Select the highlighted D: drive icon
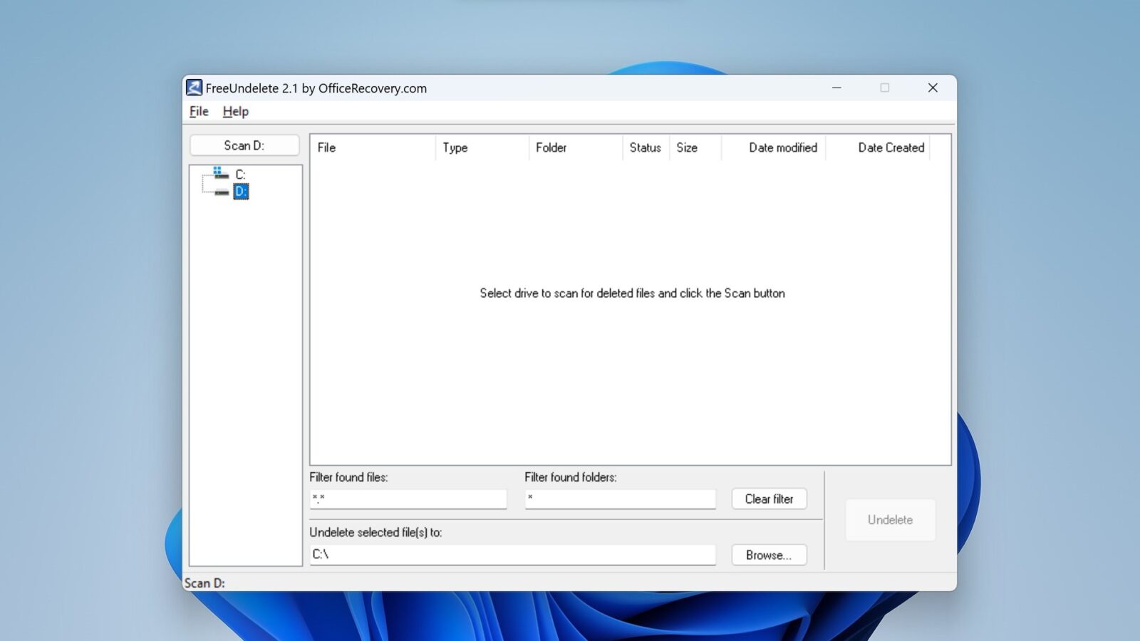1140x641 pixels. pos(241,191)
